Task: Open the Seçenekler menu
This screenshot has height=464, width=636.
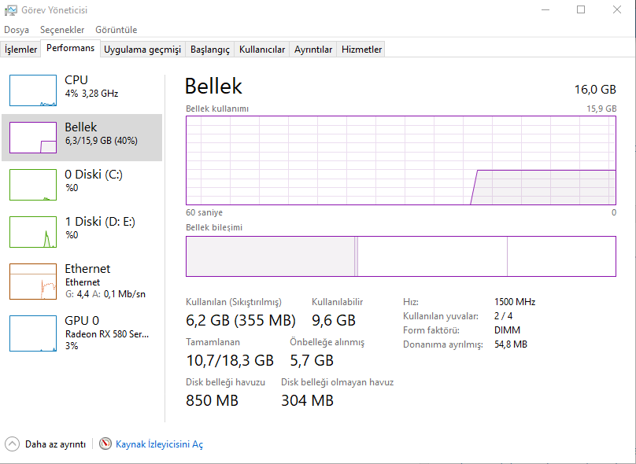Action: click(x=62, y=30)
